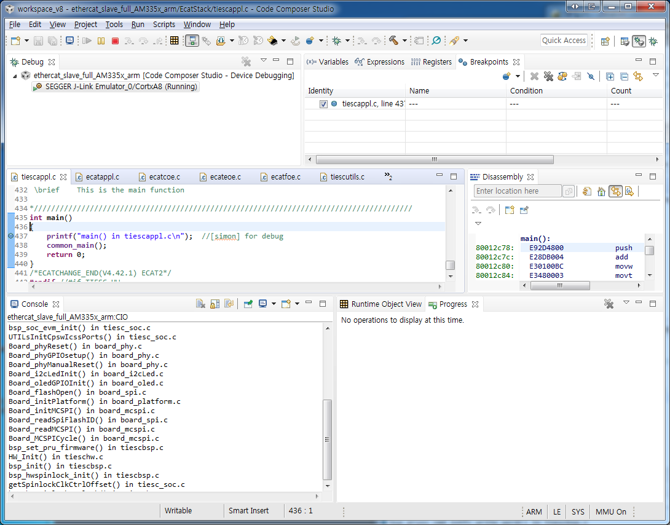Open the Scripts menu
670x525 pixels.
164,25
